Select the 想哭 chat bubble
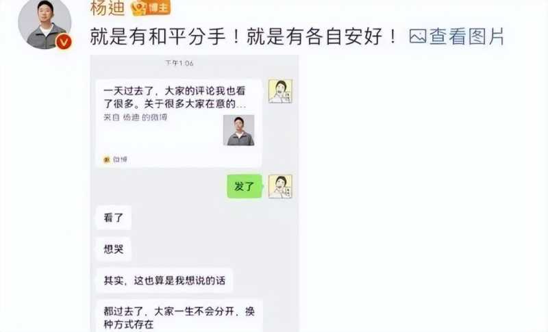The width and height of the screenshot is (548, 332). (114, 249)
